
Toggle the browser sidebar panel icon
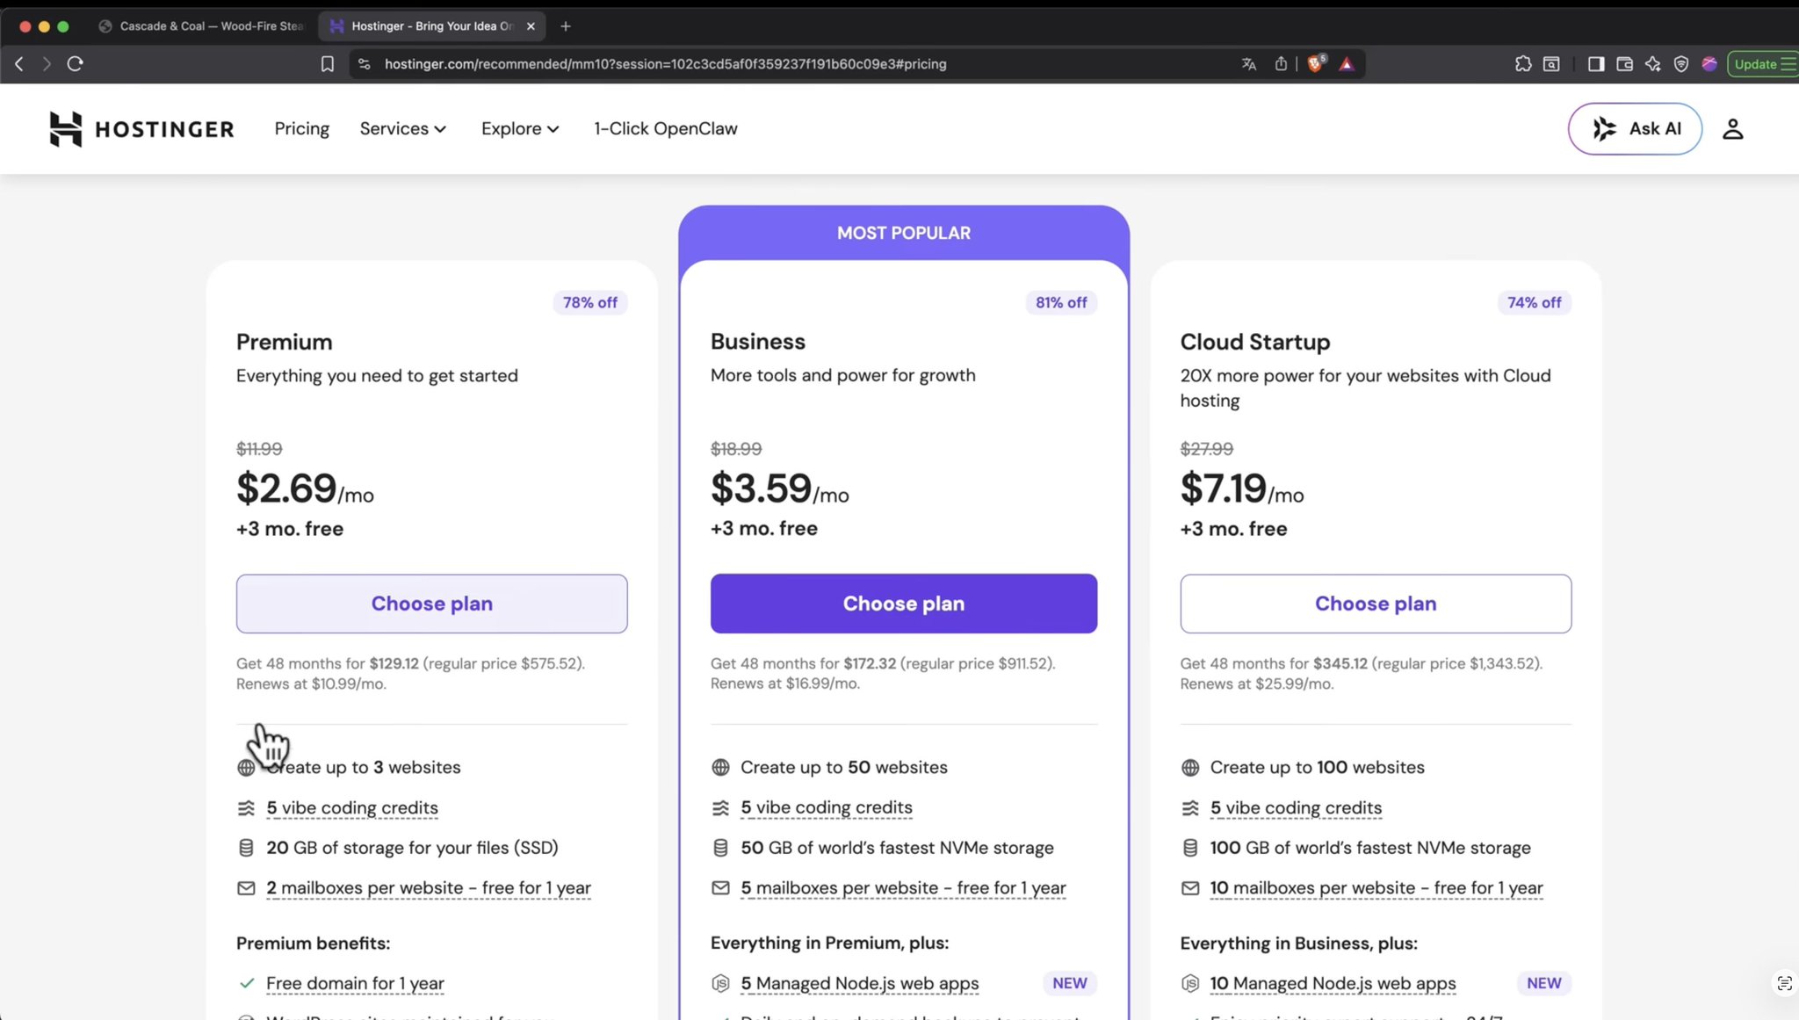coord(1596,63)
